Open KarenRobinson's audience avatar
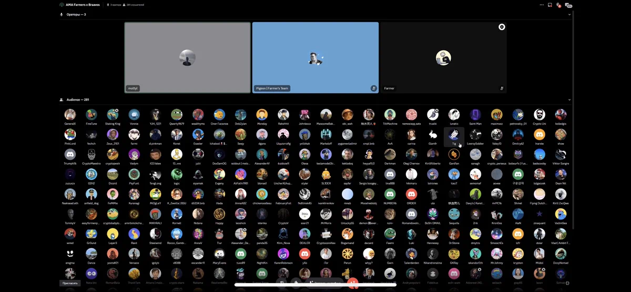Screen dimensions: 631x292 (283, 254)
